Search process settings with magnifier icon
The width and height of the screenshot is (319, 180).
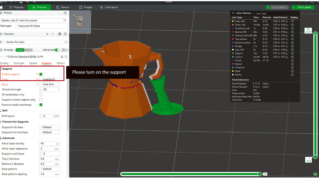(66, 57)
